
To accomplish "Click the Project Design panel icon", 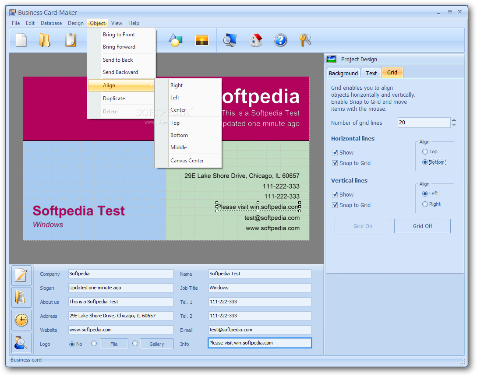I will pos(331,59).
